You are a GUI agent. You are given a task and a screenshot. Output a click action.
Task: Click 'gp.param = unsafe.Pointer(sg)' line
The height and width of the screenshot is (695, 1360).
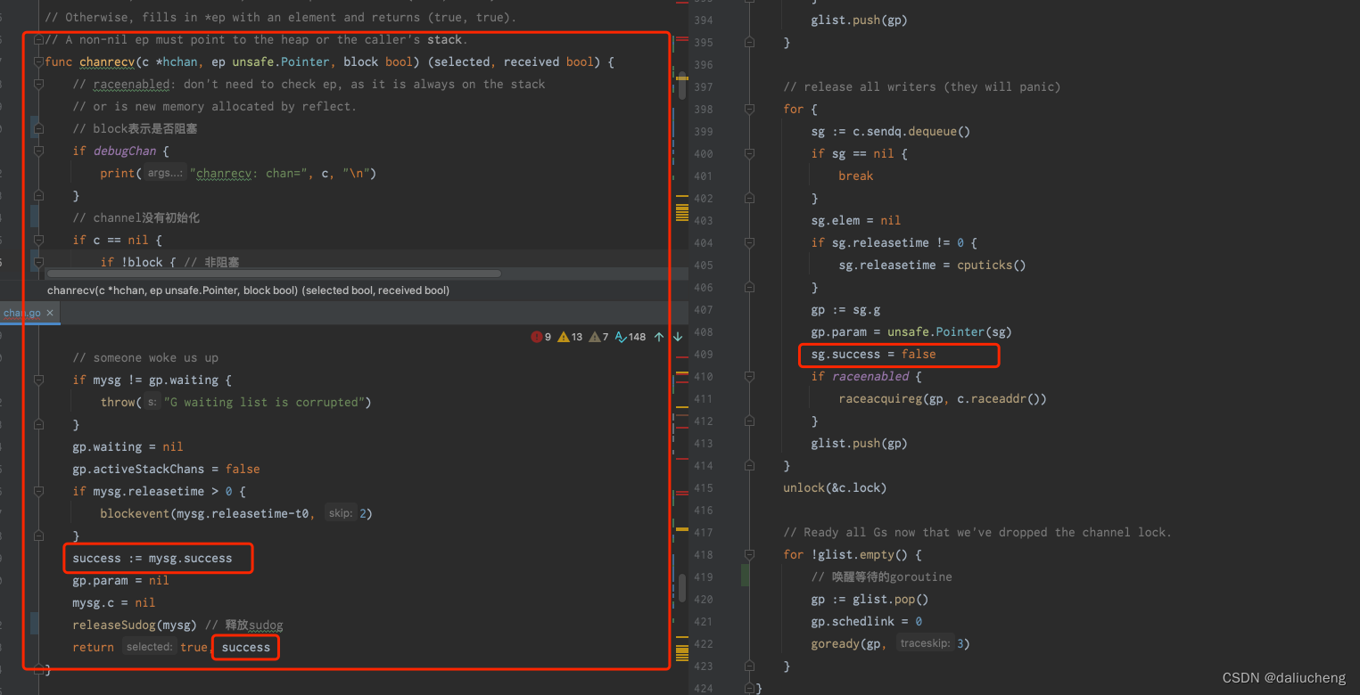tap(911, 331)
